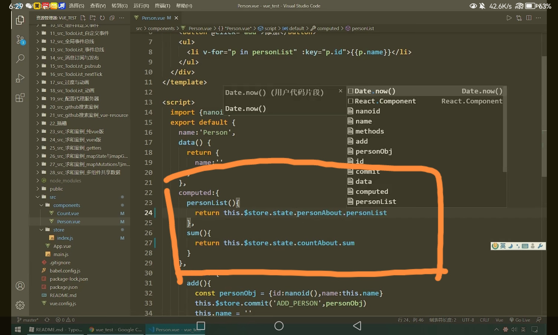This screenshot has width=558, height=335.
Task: Open the Search view icon
Action: pos(20,59)
